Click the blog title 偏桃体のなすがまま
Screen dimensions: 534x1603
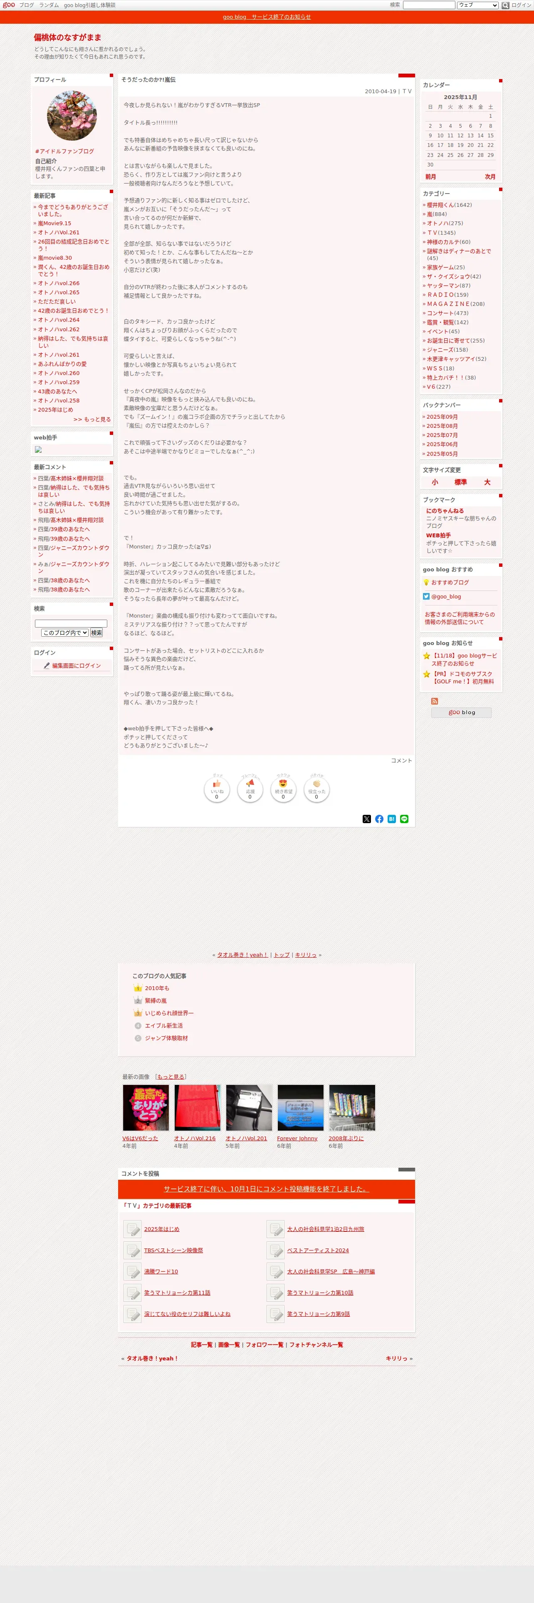click(x=68, y=37)
